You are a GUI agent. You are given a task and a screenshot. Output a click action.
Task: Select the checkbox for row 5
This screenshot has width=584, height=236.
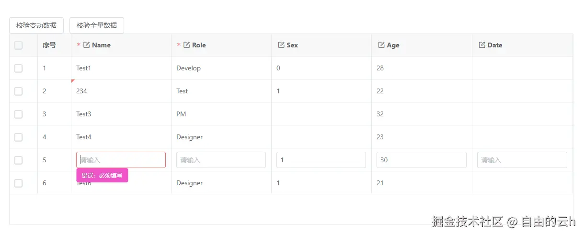[x=19, y=160]
